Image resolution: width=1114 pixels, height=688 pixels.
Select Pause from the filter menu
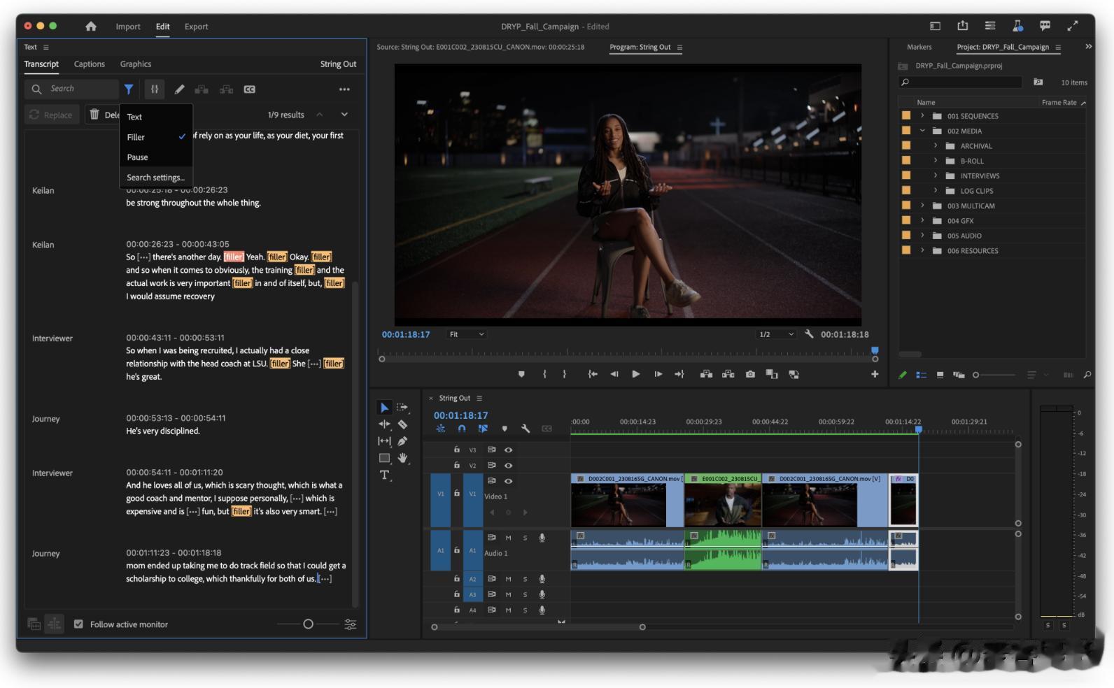pyautogui.click(x=138, y=157)
